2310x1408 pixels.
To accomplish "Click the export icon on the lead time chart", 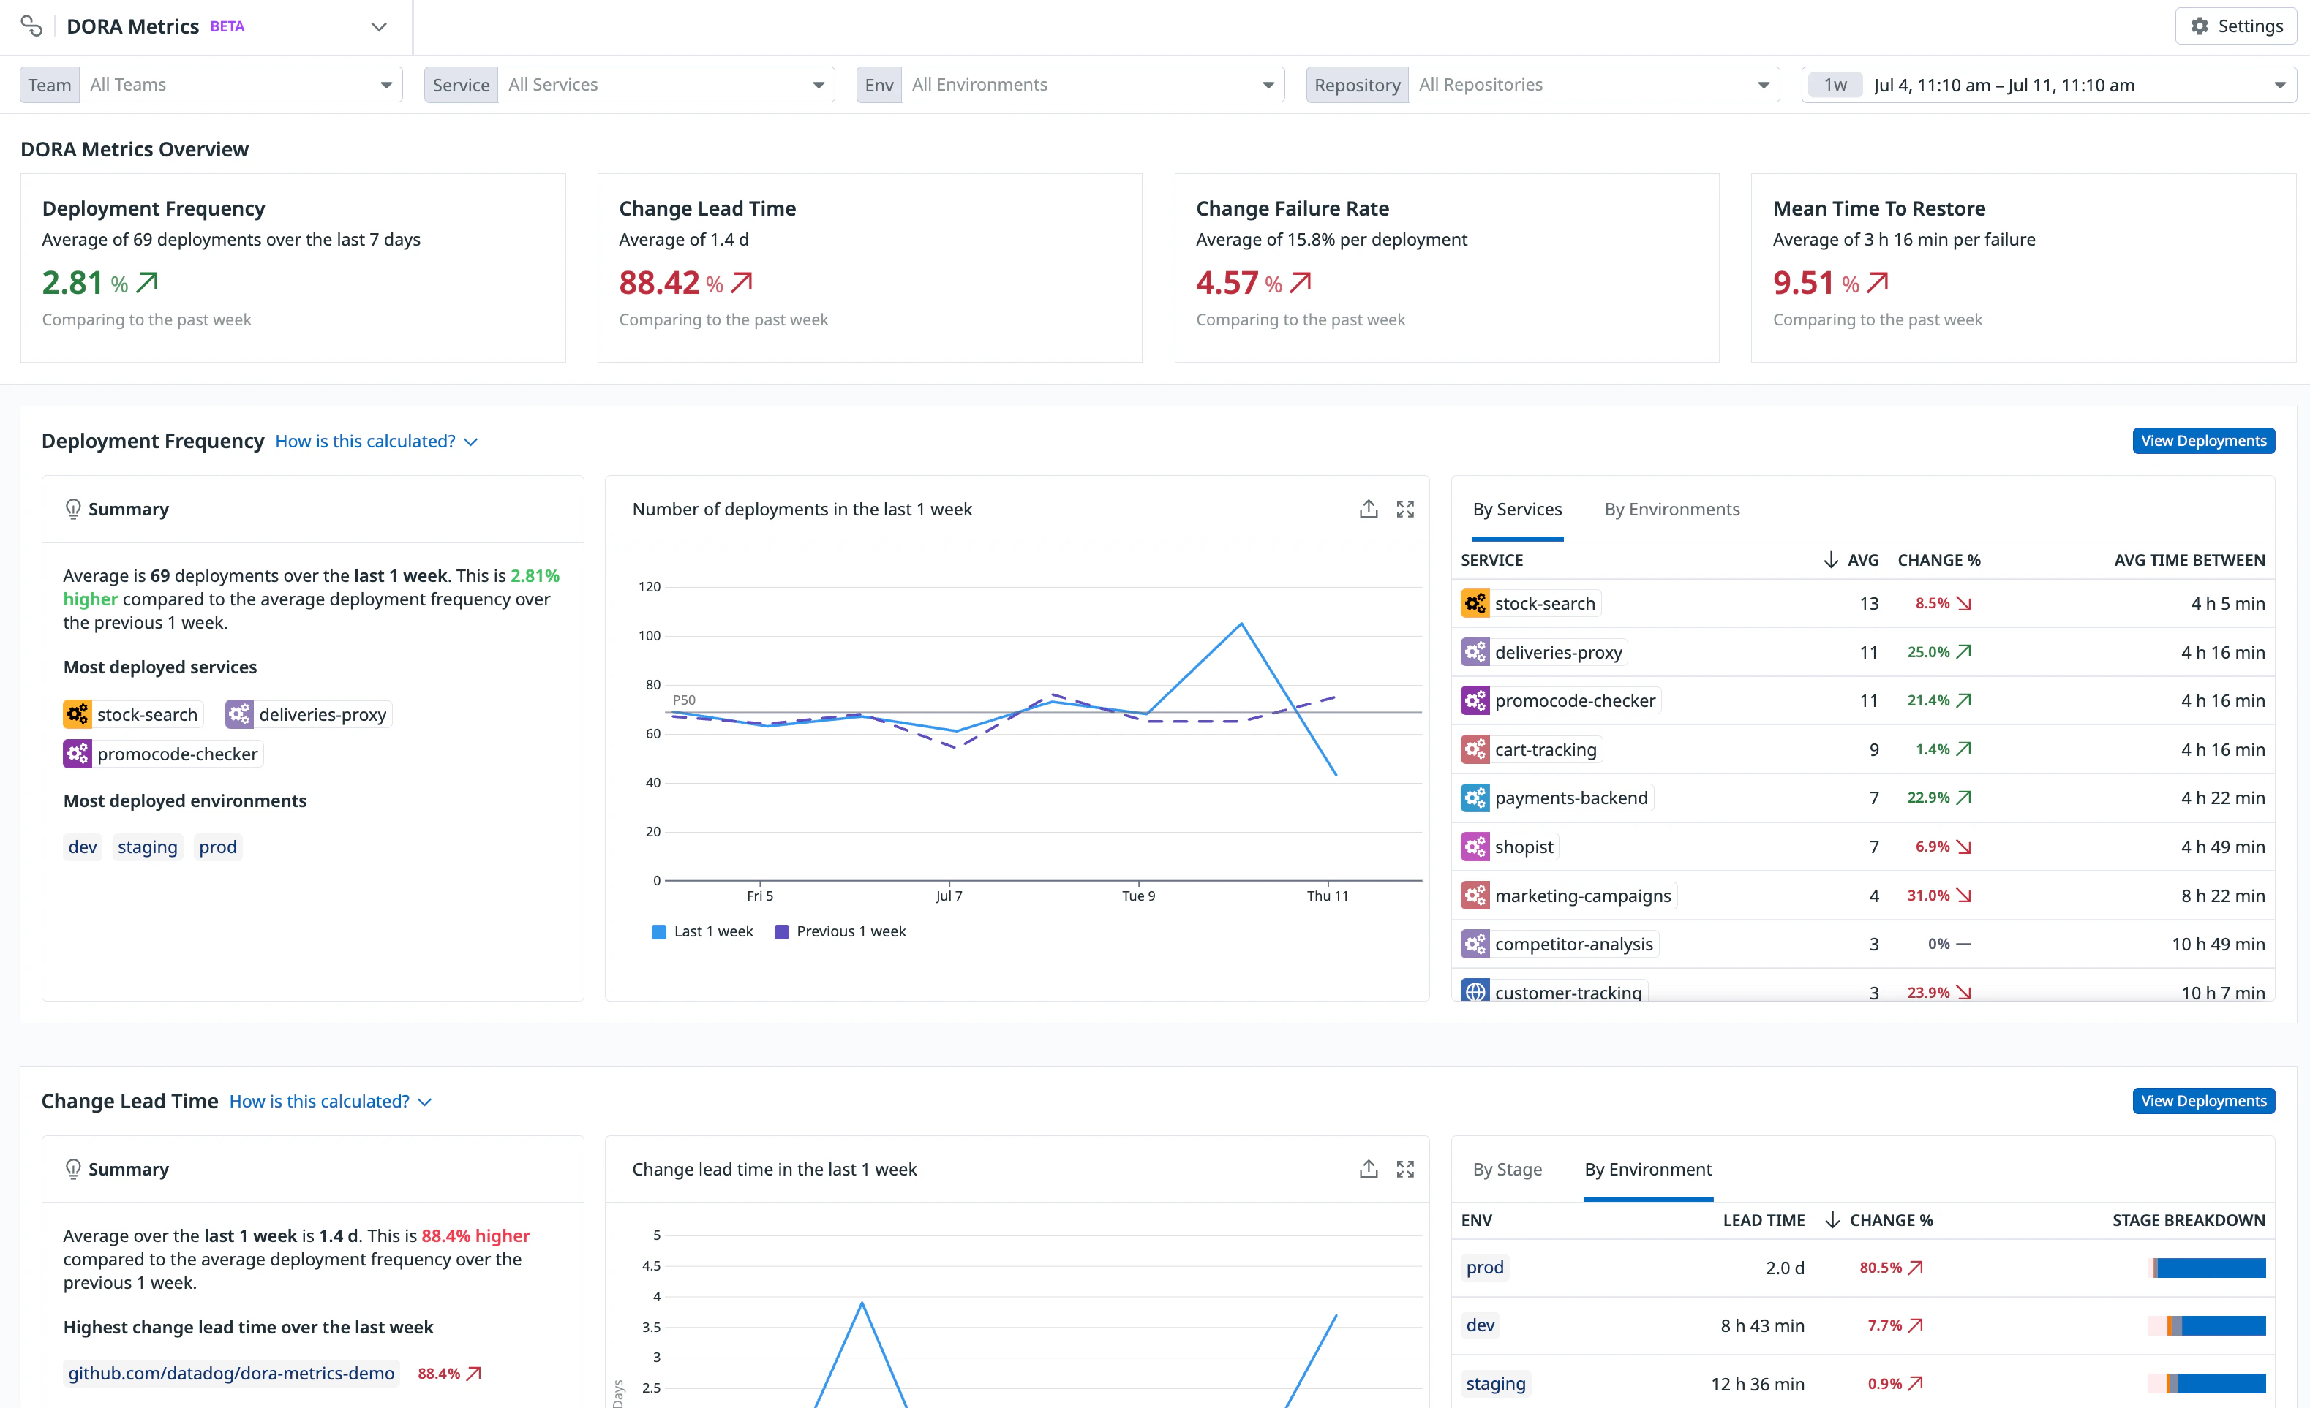I will point(1369,1169).
